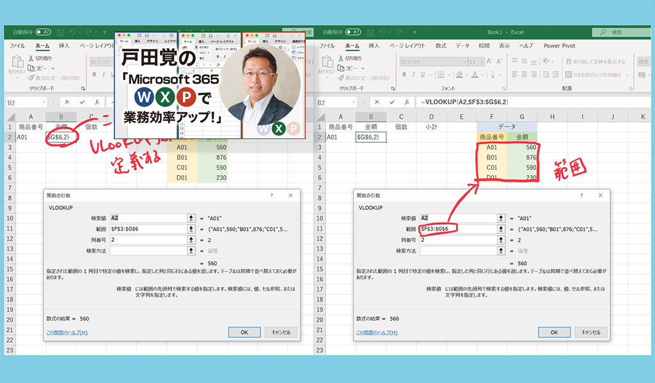Open Font Color dropdown arrow in right window
This screenshot has height=383, width=655.
pyautogui.click(x=482, y=75)
